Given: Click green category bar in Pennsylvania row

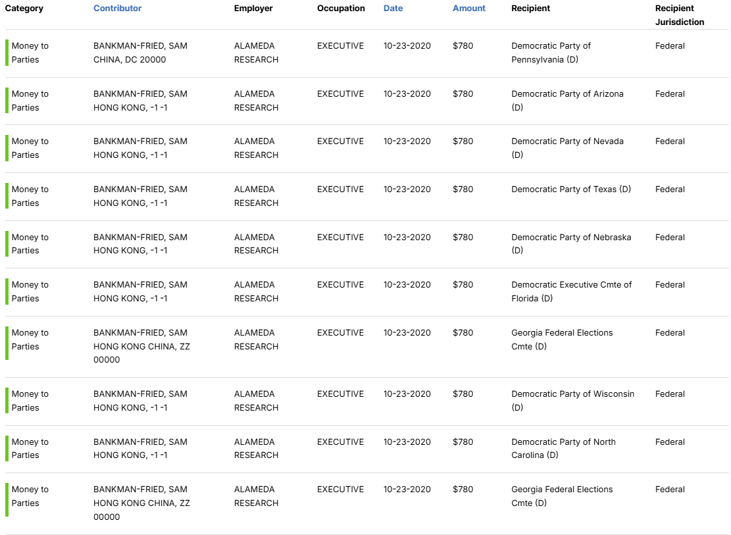Looking at the screenshot, I should pyautogui.click(x=7, y=53).
